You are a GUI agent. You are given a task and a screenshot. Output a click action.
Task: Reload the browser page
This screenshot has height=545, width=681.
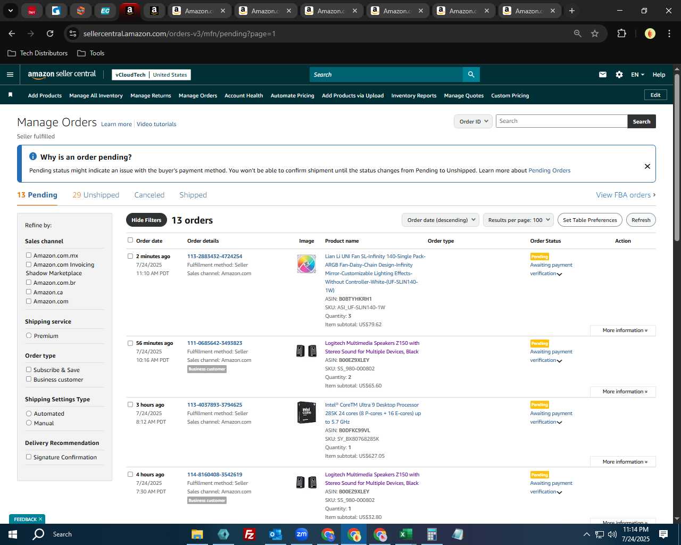[50, 34]
